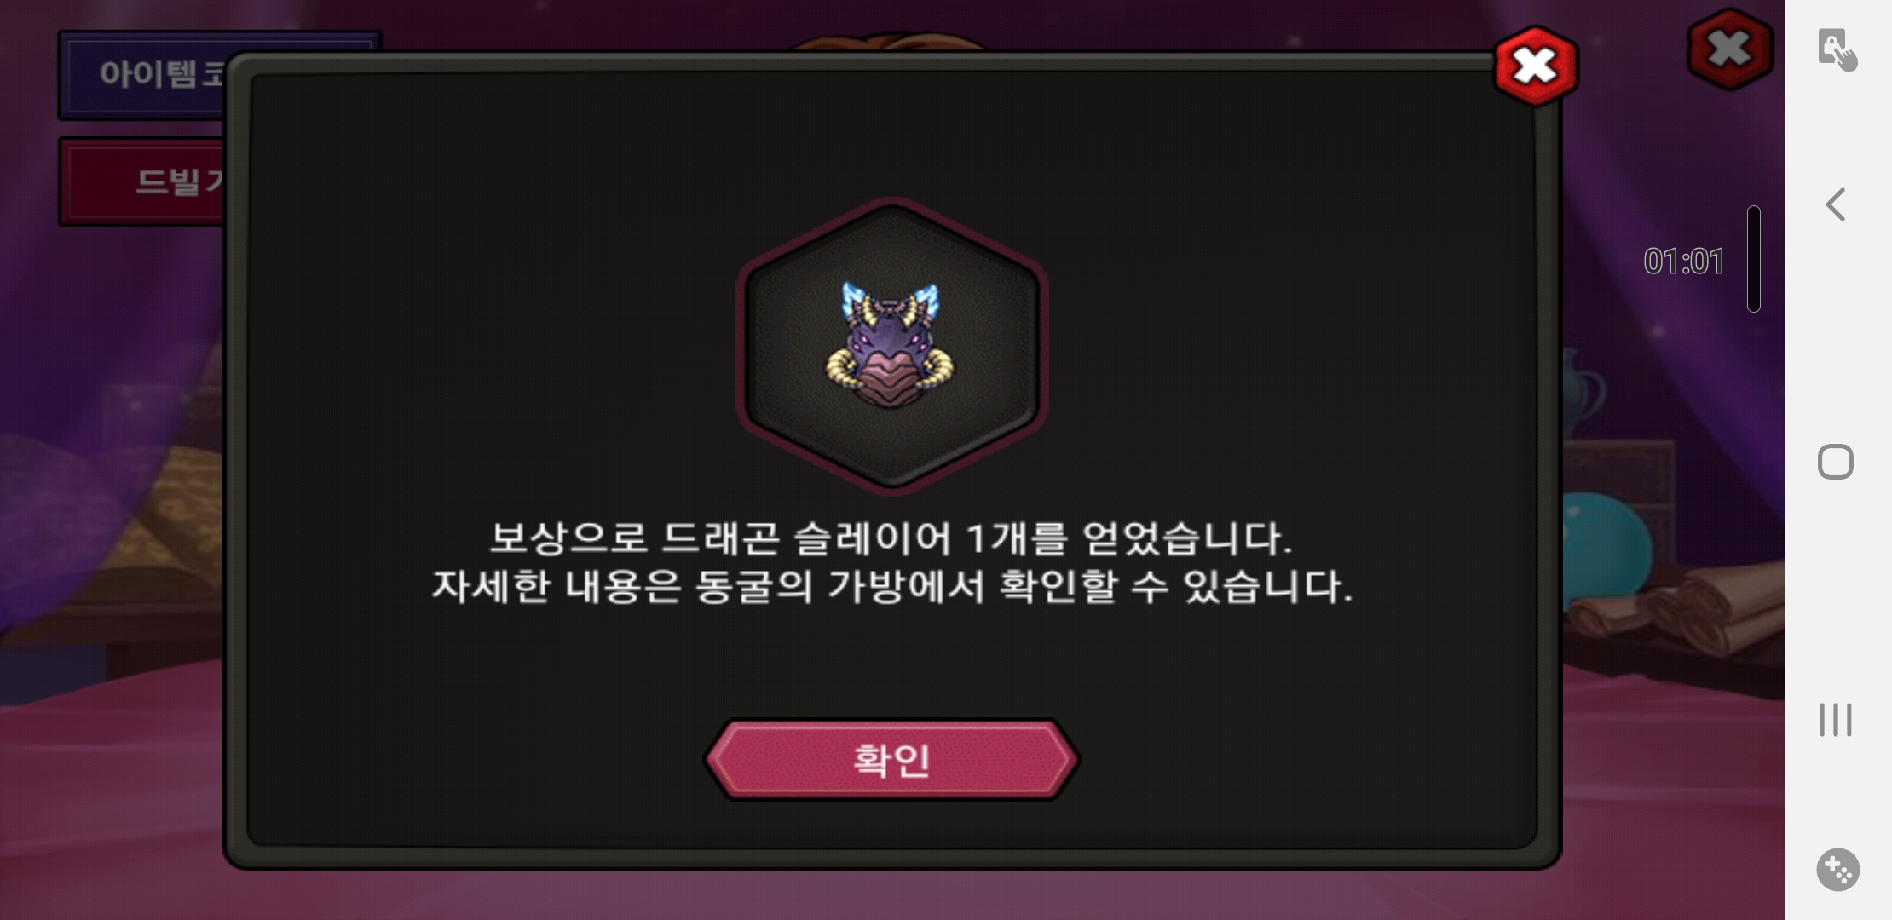The width and height of the screenshot is (1892, 920).
Task: Tap the Android home button
Action: click(x=1836, y=462)
